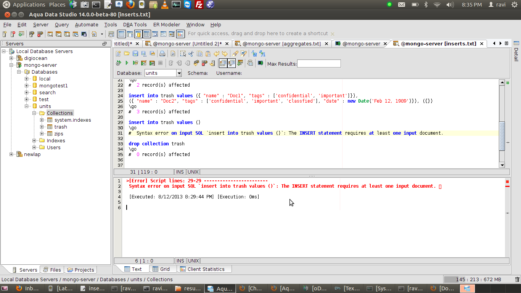
Task: Open the DBA Tools menu
Action: 135,24
